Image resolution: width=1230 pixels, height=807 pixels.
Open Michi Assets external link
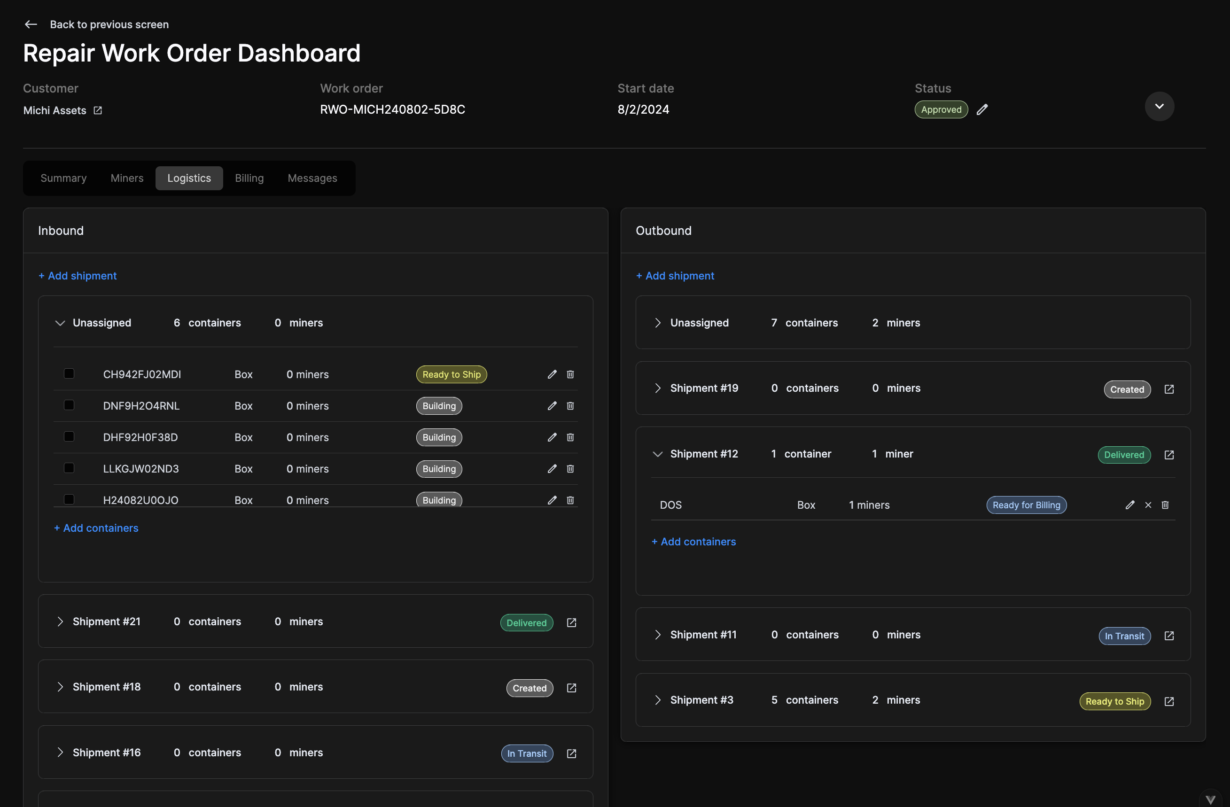point(98,110)
